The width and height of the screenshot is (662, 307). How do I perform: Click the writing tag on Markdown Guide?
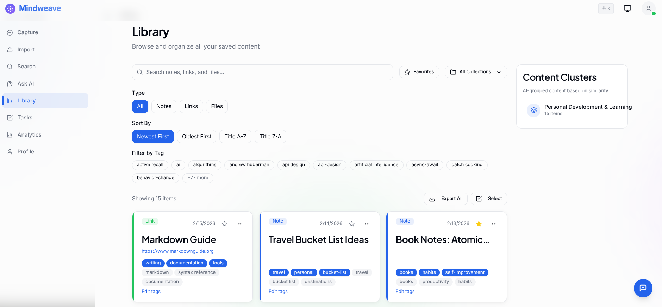click(153, 263)
